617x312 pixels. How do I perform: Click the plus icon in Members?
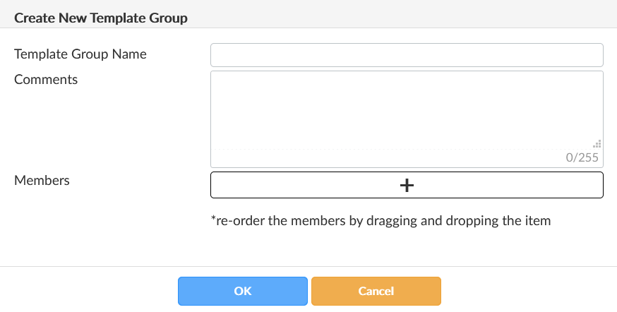pos(407,185)
